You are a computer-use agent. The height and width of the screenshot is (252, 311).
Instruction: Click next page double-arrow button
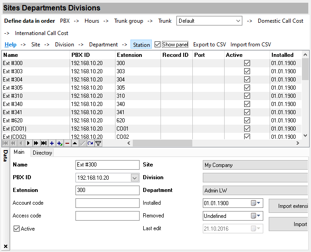coord(36,143)
